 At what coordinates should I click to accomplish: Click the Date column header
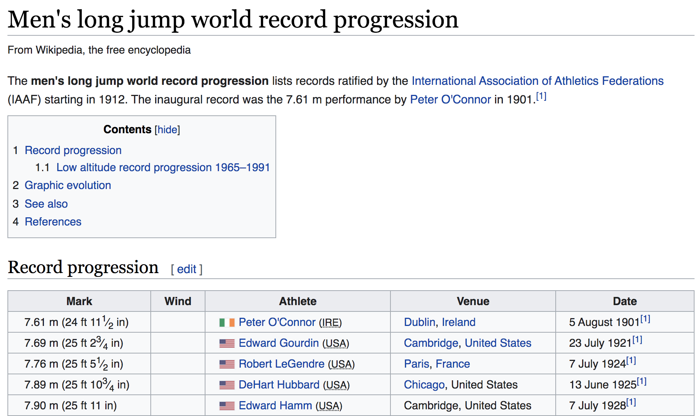pos(625,301)
